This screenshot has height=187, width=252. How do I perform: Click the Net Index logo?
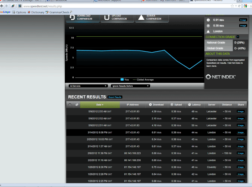click(x=221, y=77)
